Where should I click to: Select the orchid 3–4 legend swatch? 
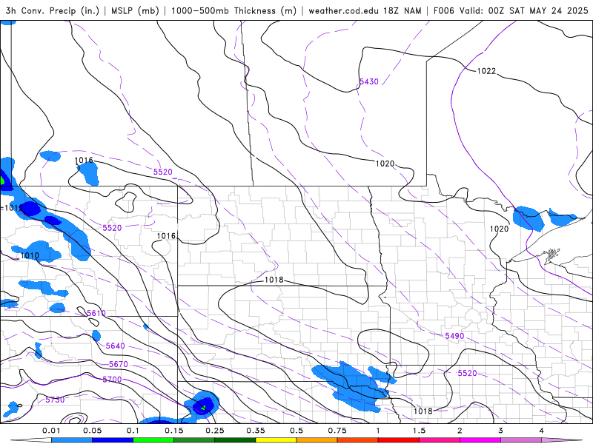[521, 440]
